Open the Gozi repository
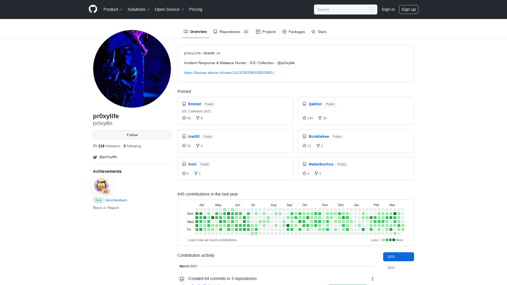The height and width of the screenshot is (285, 507). 192,164
